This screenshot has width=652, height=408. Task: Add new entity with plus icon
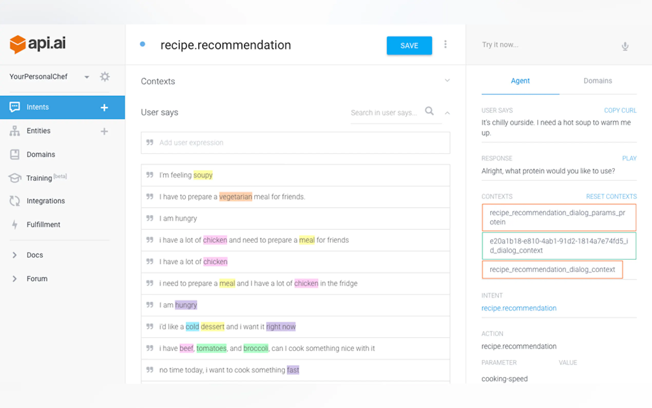[104, 131]
